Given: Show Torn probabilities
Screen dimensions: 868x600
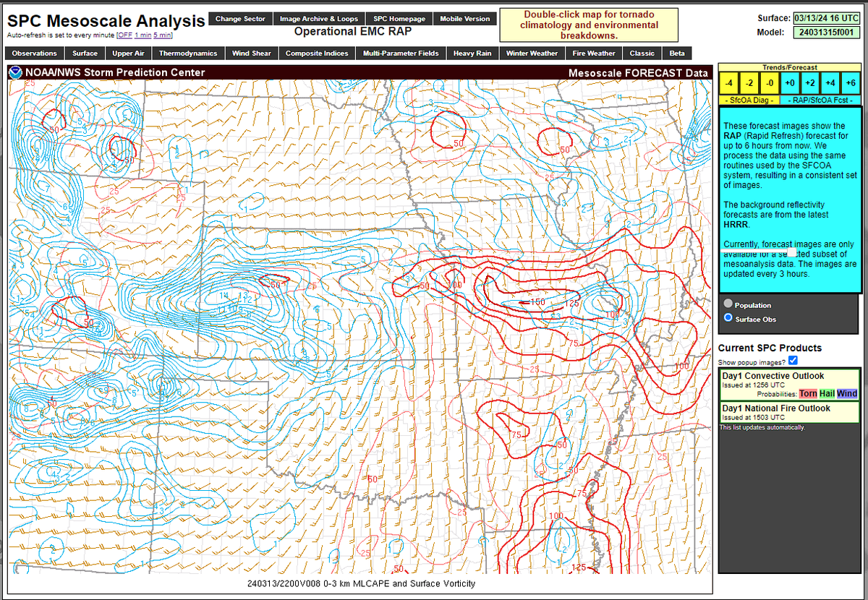Looking at the screenshot, I should pos(808,394).
